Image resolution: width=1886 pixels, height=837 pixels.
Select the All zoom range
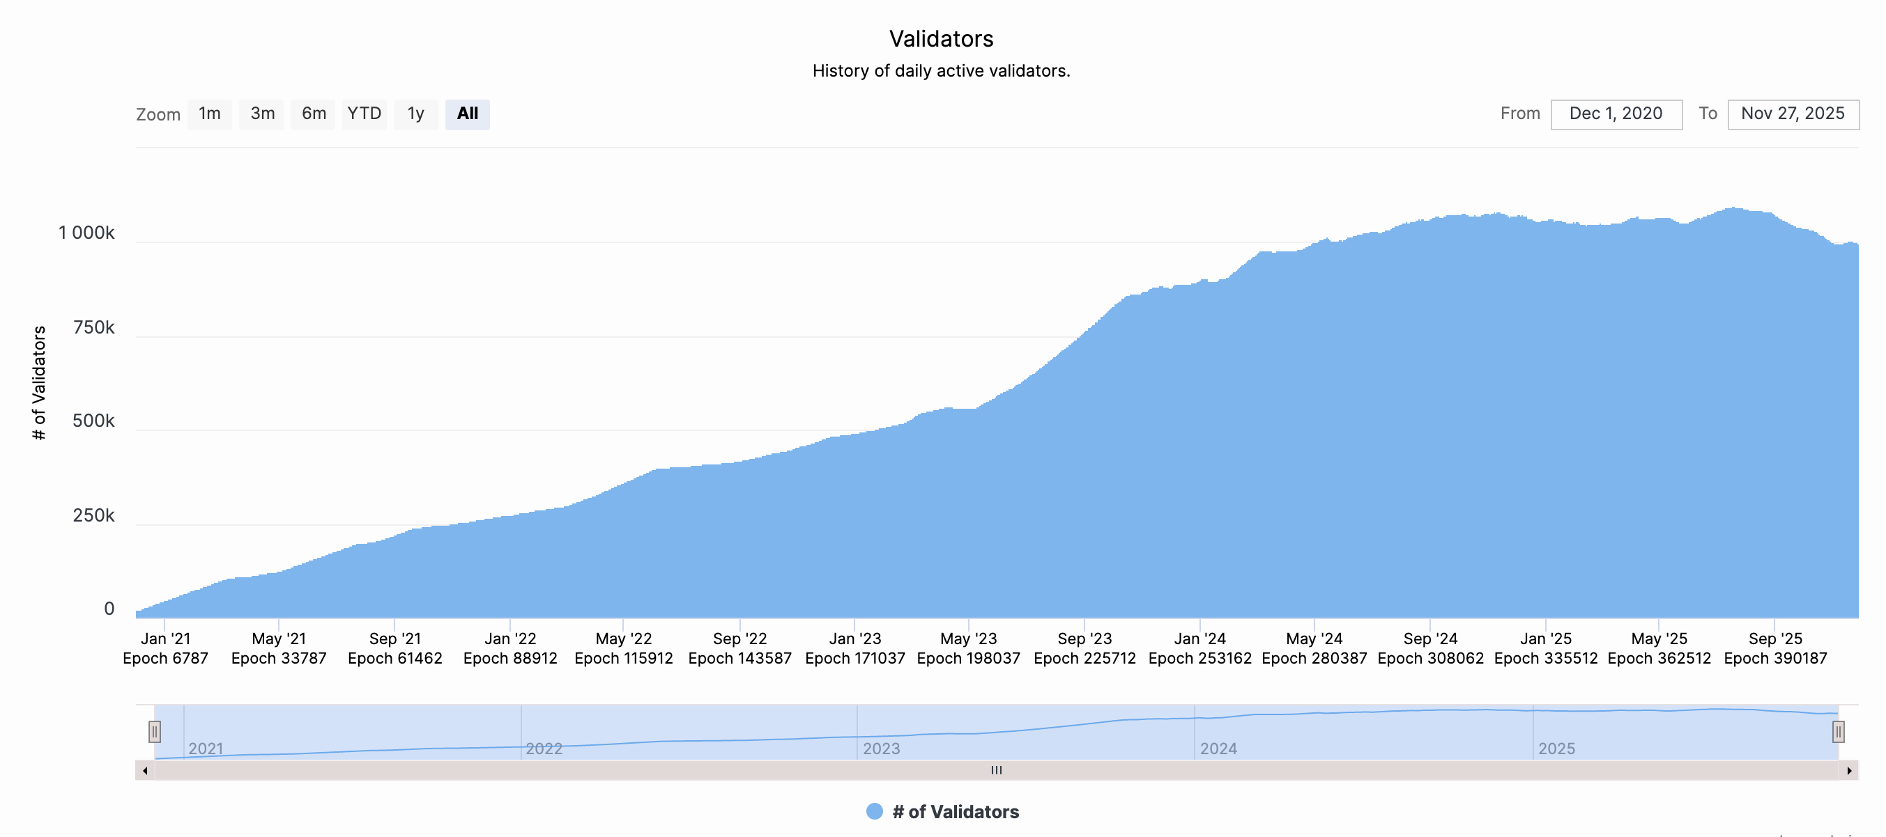[467, 114]
